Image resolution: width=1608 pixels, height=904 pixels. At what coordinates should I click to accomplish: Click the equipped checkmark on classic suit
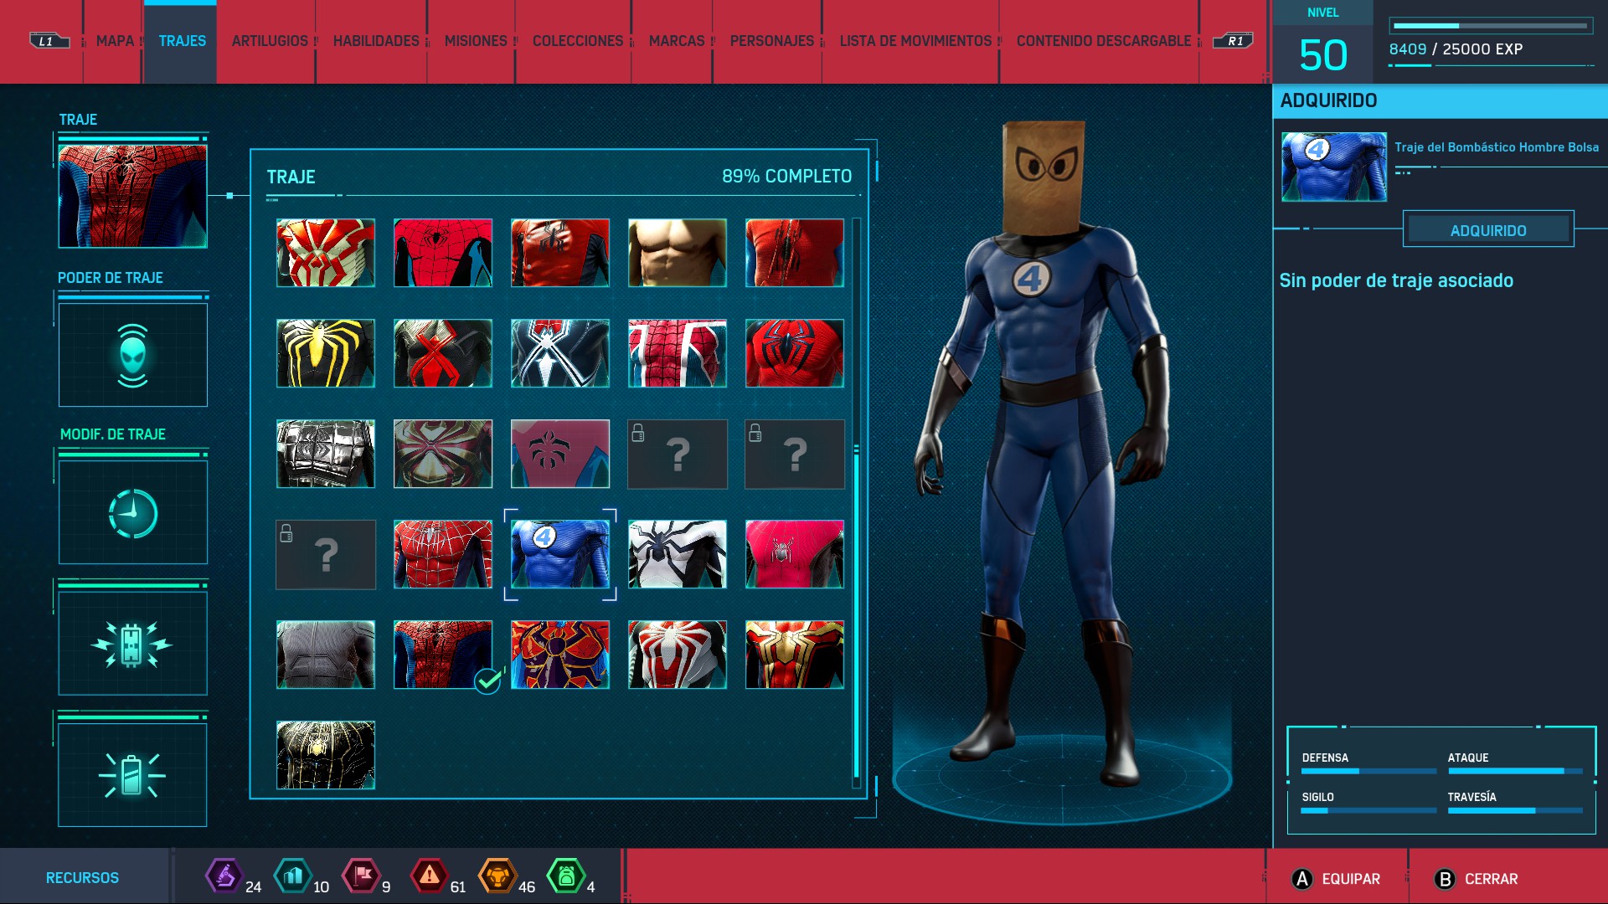point(487,681)
